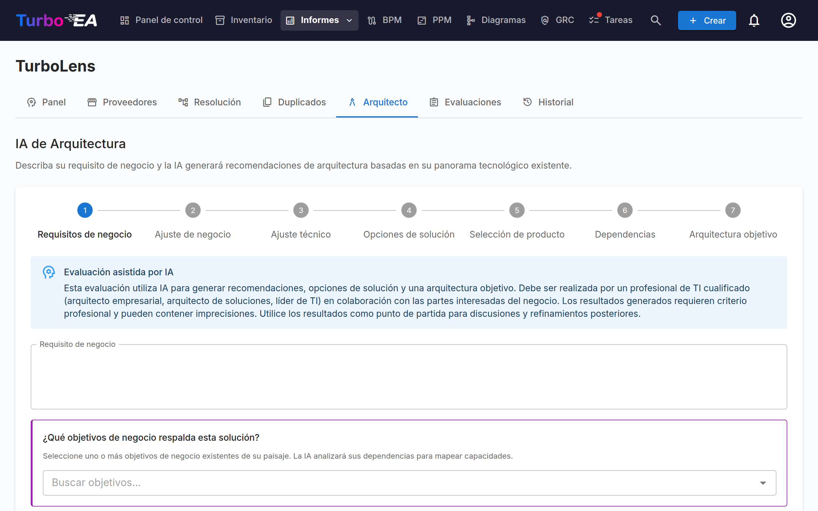
Task: Click the GRC shield icon
Action: (x=545, y=20)
